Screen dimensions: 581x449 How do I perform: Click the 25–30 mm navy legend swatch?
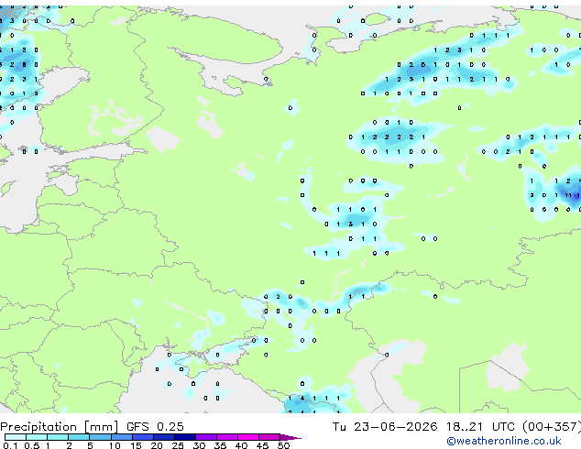(x=185, y=437)
